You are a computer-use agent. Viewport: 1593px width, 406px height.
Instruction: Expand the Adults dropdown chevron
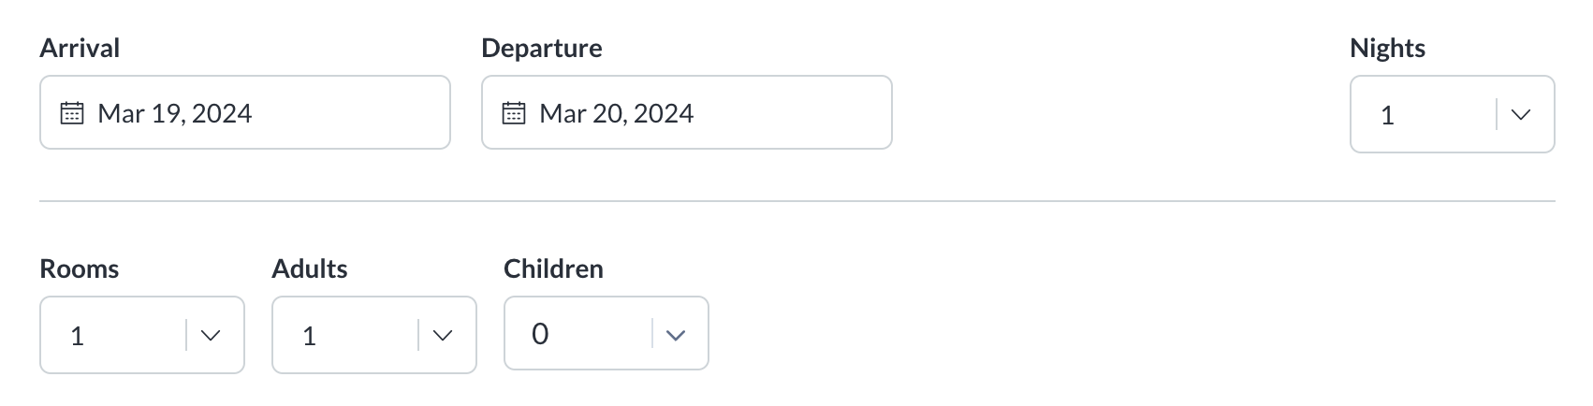[443, 336]
